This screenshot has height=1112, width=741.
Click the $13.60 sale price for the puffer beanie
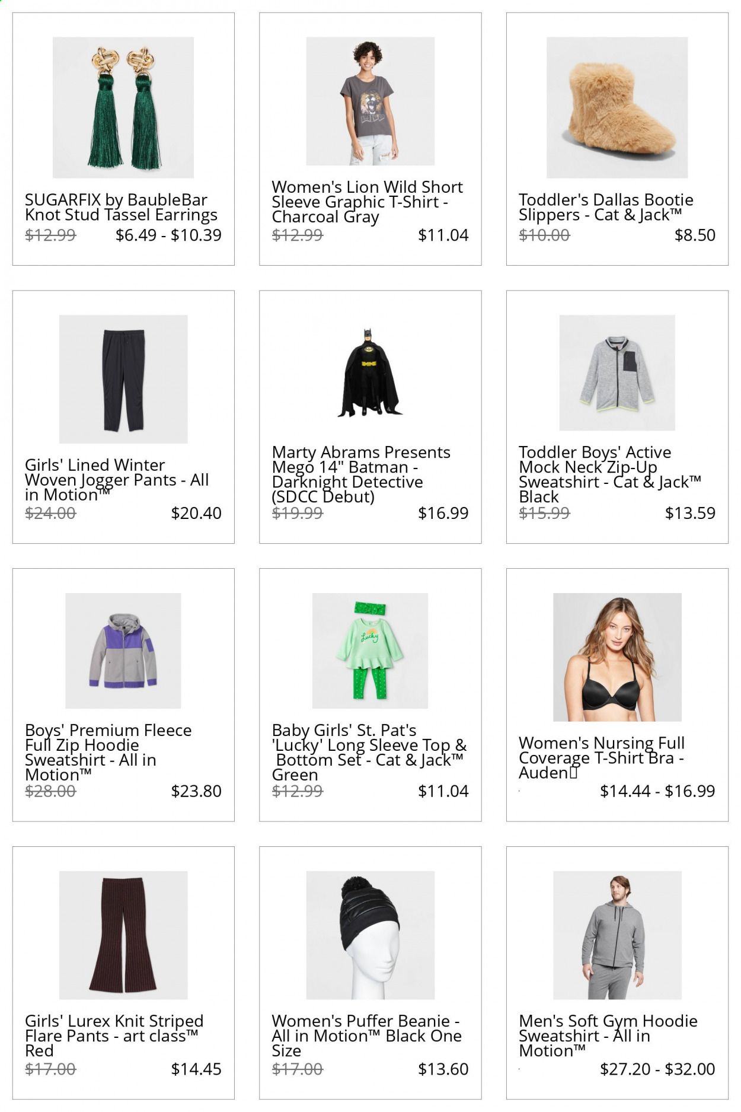point(443,1069)
